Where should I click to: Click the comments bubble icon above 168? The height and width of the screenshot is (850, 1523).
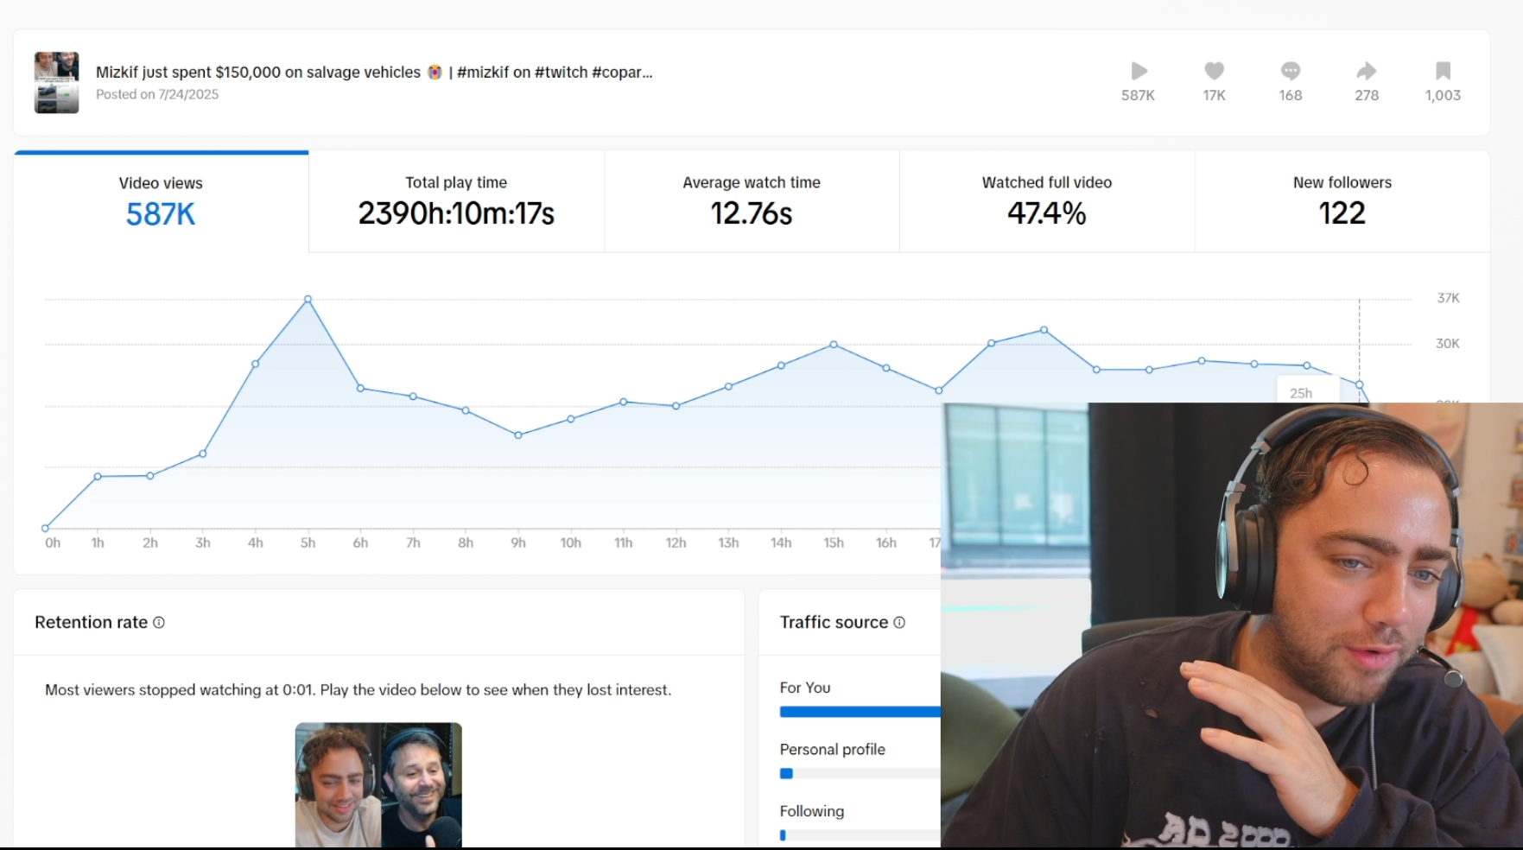point(1291,71)
